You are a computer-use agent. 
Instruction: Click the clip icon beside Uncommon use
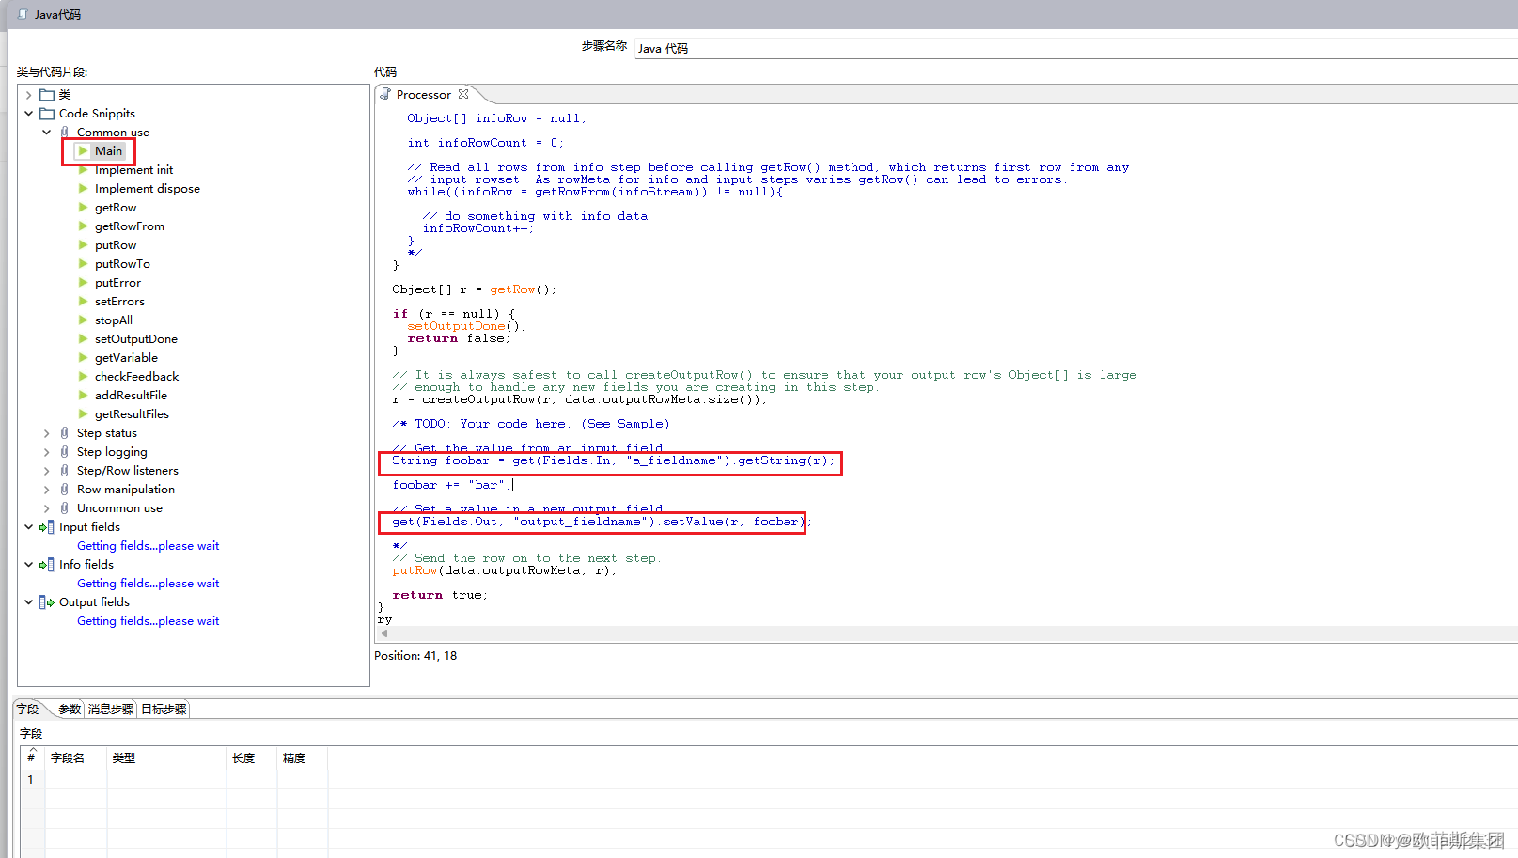click(x=65, y=508)
